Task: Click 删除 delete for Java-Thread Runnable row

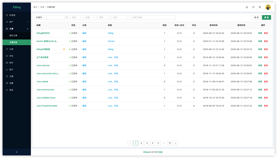Action: [x=266, y=106]
